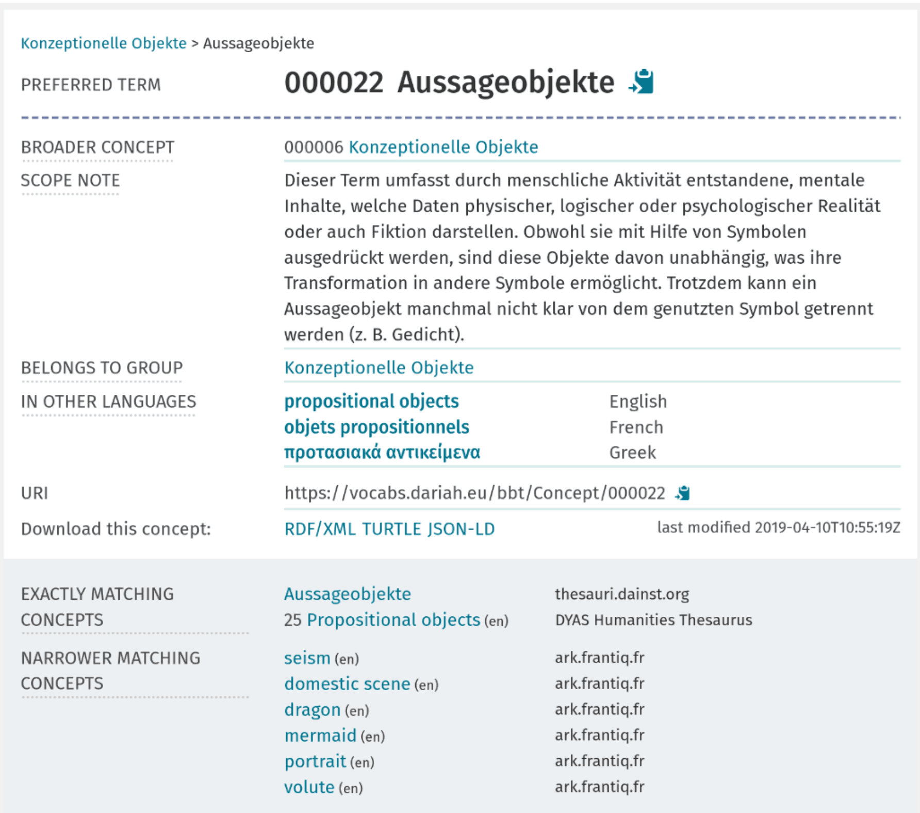The height and width of the screenshot is (813, 920).
Task: Open narrower match seism
Action: (x=307, y=658)
